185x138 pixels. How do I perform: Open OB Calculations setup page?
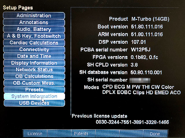tap(34, 76)
